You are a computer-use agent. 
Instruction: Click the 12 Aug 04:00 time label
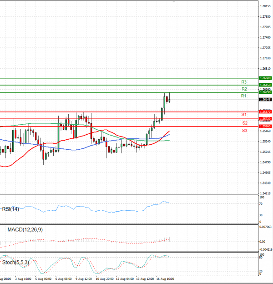[125, 279]
